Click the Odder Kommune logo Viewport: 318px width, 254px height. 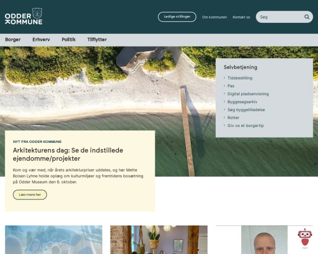click(23, 16)
